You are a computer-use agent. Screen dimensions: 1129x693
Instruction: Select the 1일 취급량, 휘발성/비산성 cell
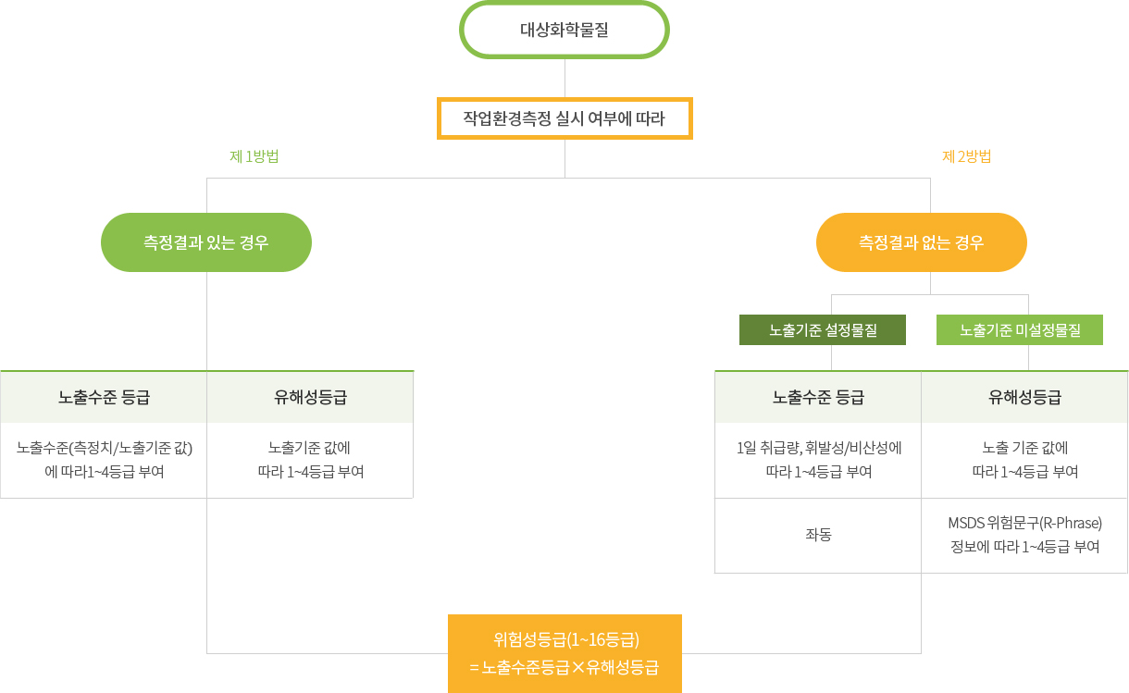(x=818, y=460)
